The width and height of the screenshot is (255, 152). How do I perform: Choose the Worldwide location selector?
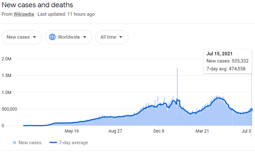click(x=69, y=37)
